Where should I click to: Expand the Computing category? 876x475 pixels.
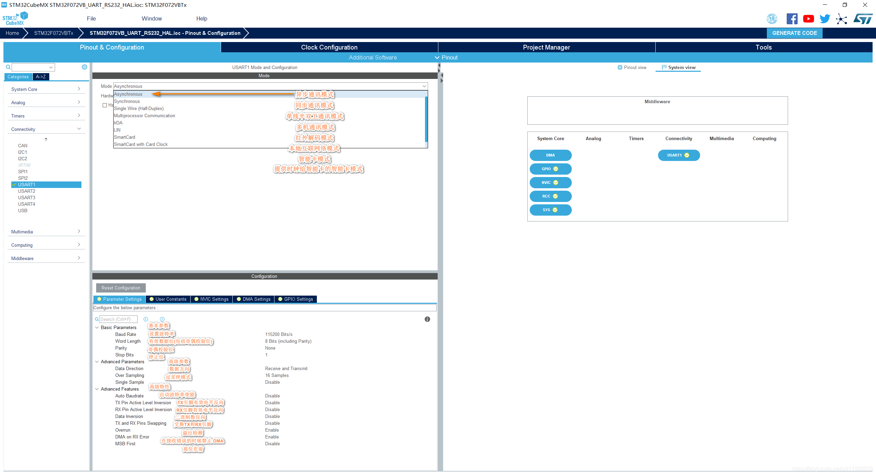coord(46,245)
